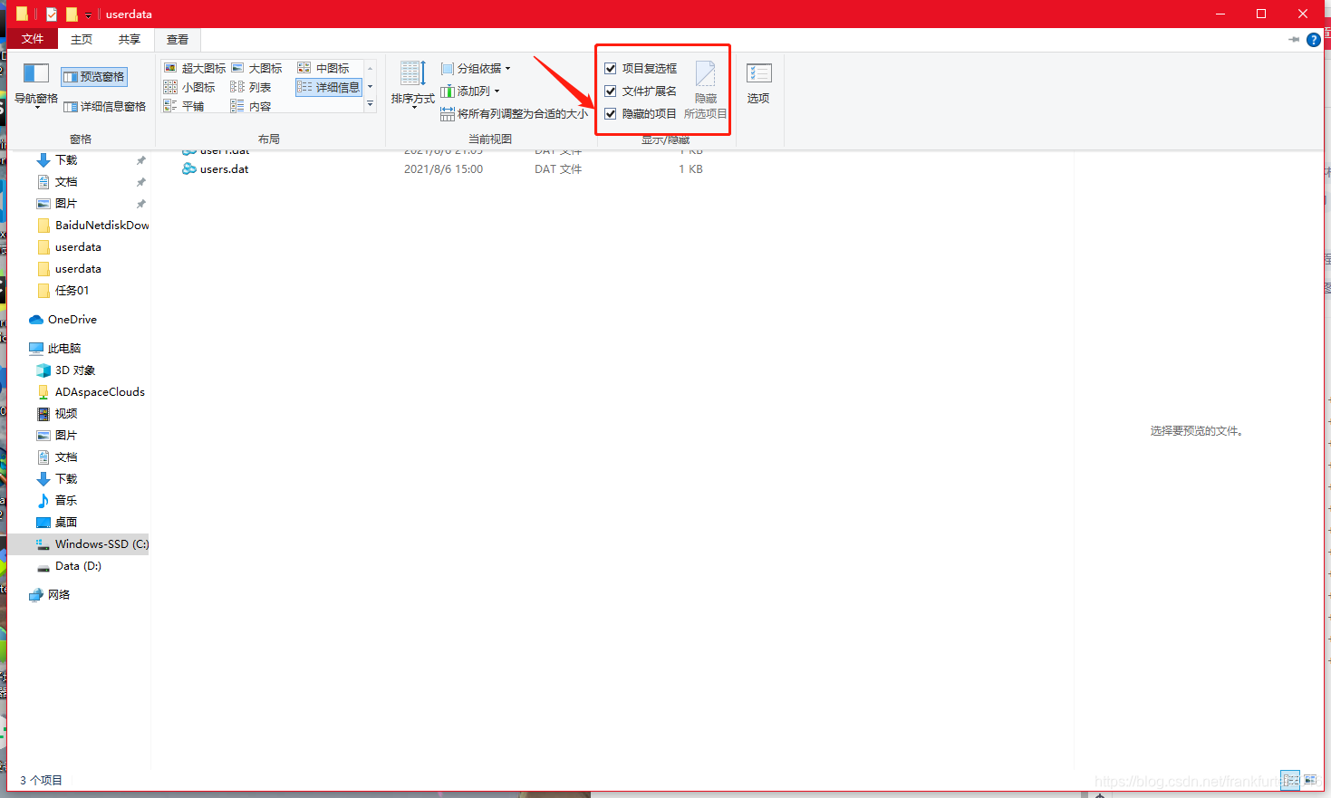This screenshot has width=1331, height=798.
Task: Switch to details view in status bar
Action: click(x=1290, y=780)
